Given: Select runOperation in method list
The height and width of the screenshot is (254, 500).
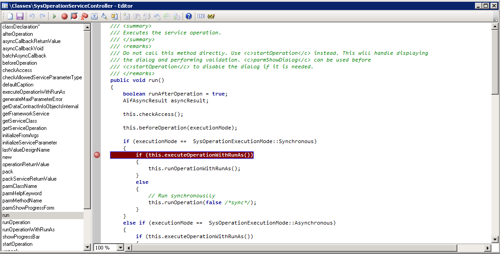Looking at the screenshot, I should [x=16, y=222].
